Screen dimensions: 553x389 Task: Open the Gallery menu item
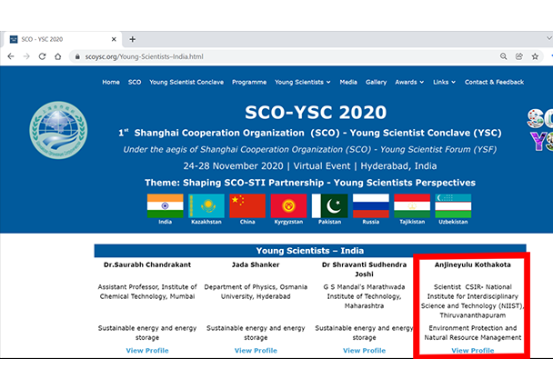[x=376, y=82]
